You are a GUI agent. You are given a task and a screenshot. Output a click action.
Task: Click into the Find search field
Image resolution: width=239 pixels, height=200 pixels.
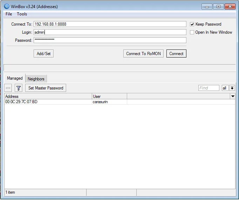point(209,88)
